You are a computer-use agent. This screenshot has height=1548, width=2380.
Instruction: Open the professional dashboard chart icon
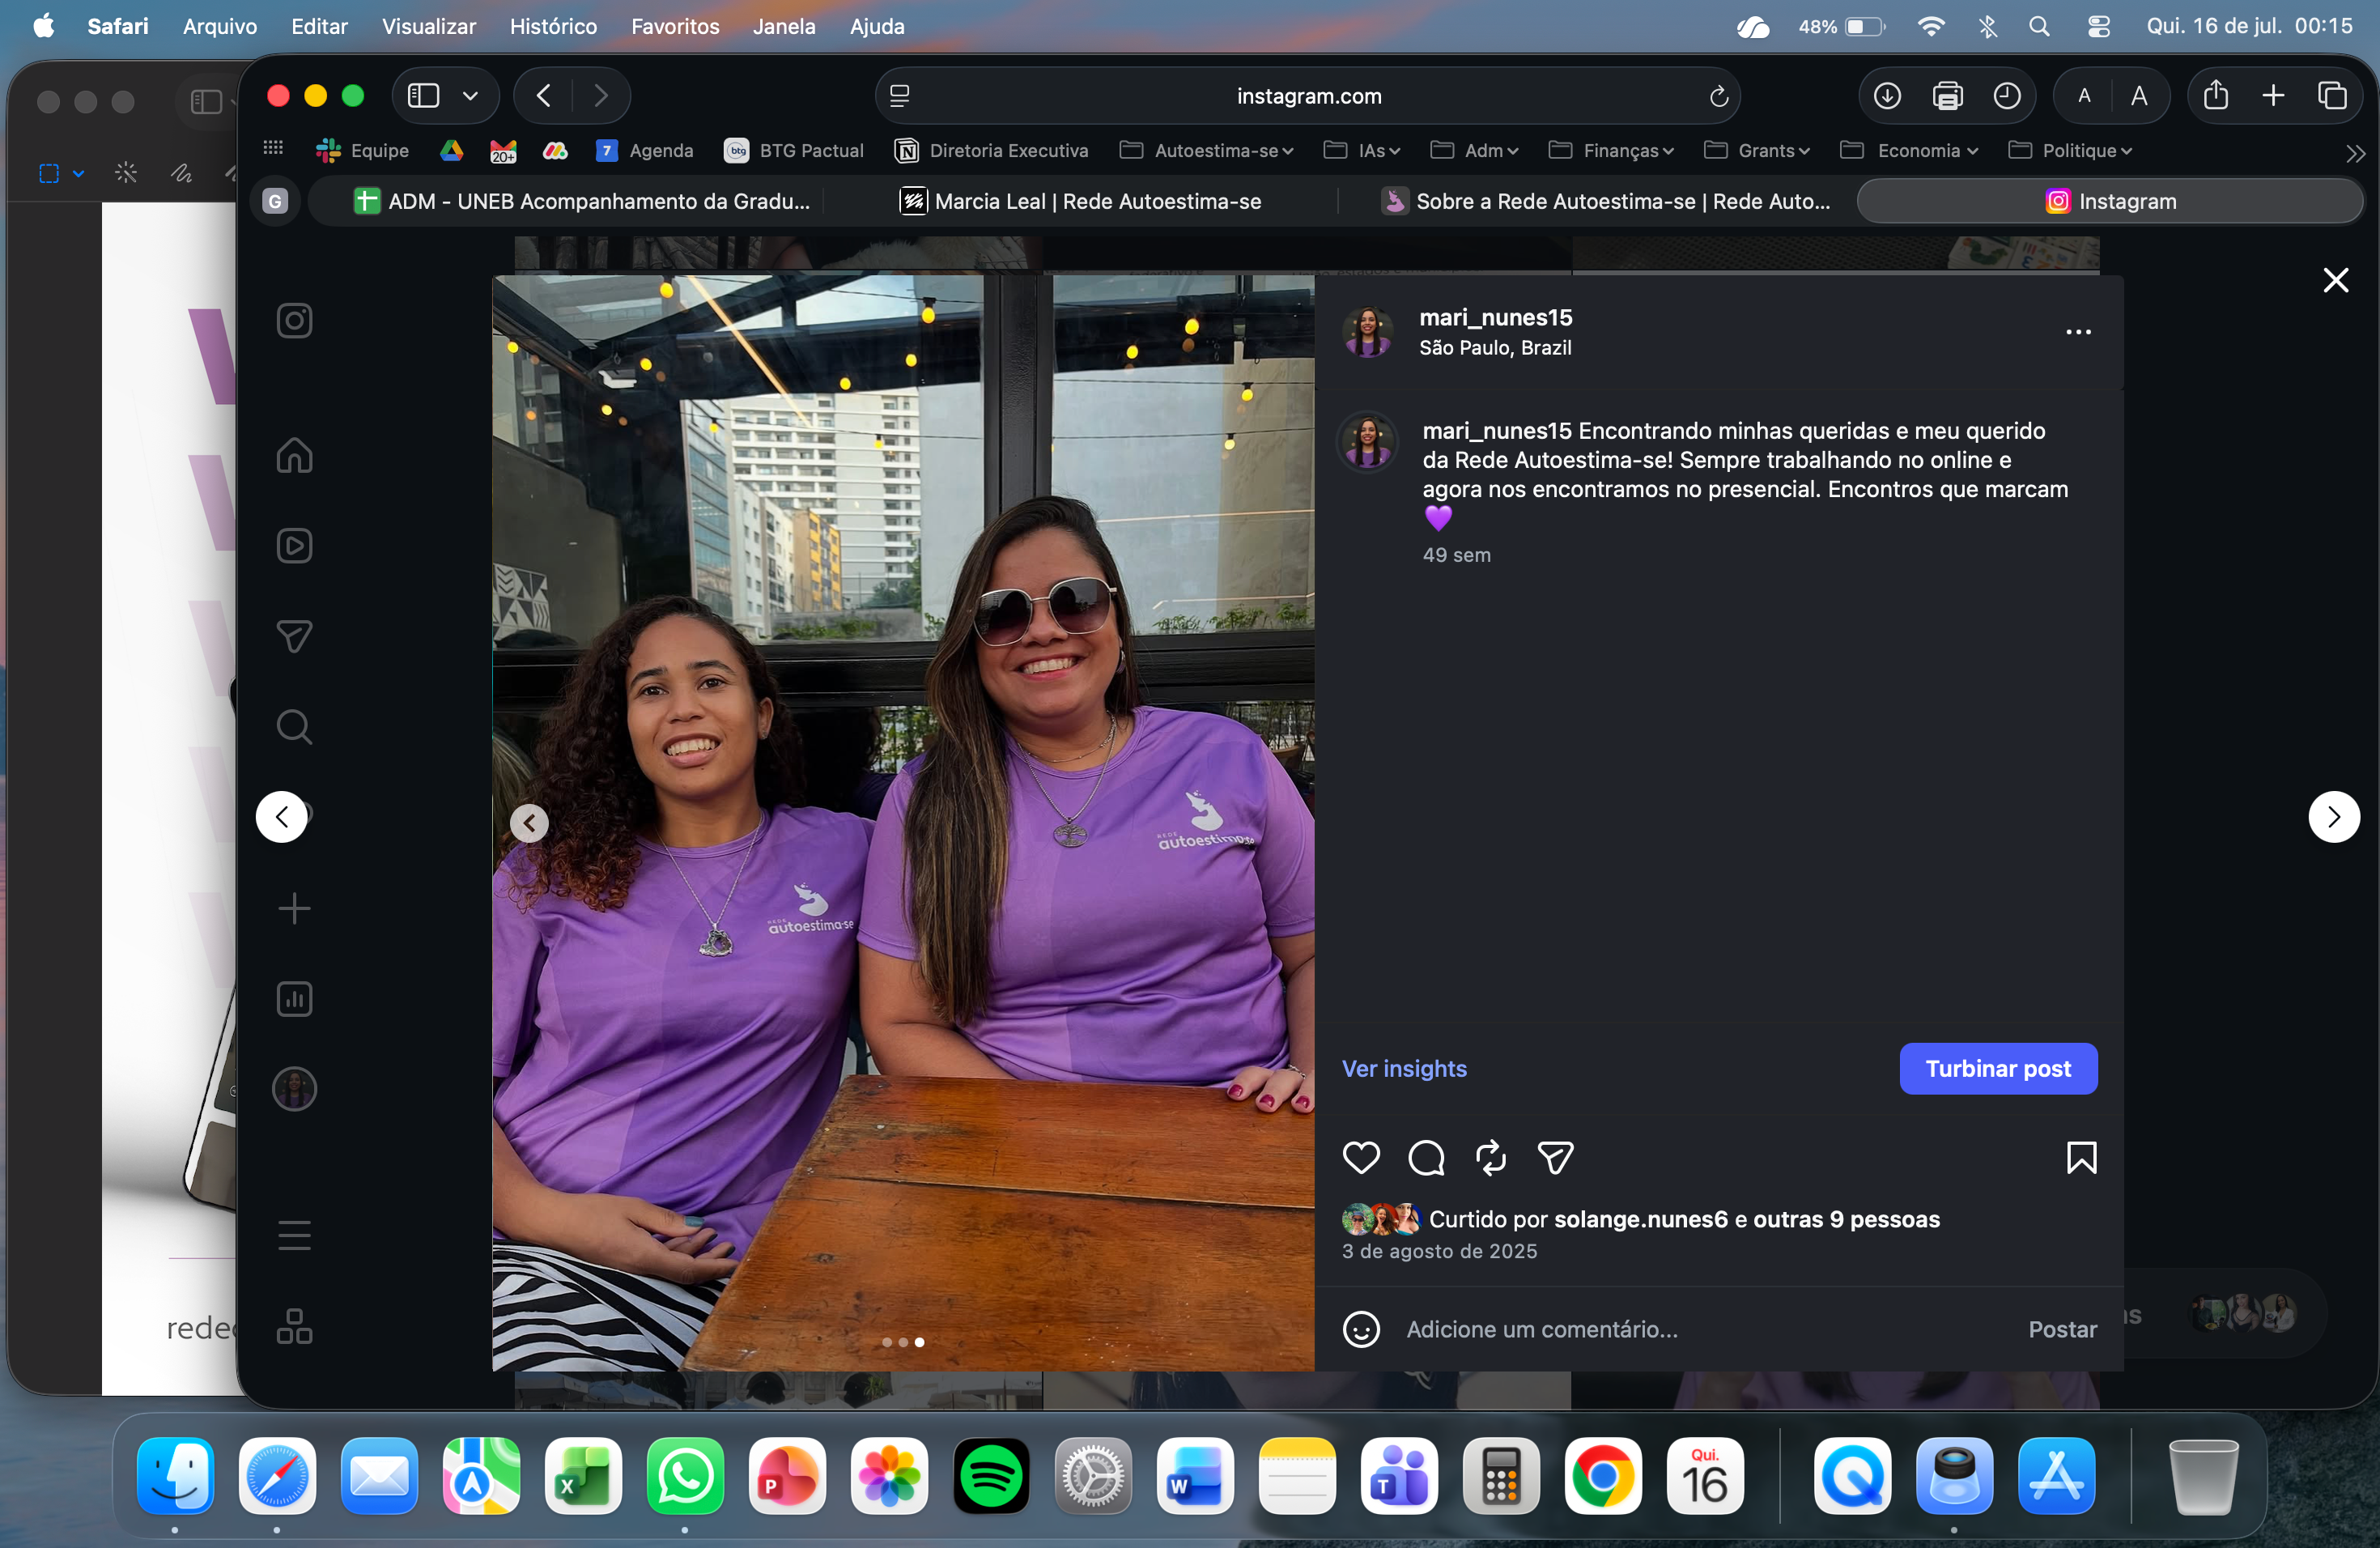click(294, 998)
